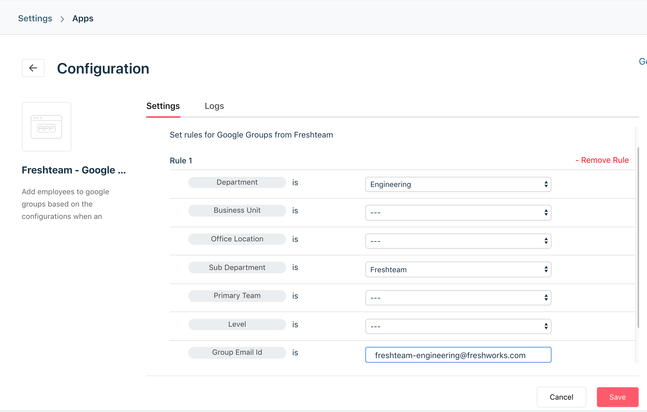
Task: Expand the Office Location value dropdown
Action: [x=458, y=241]
